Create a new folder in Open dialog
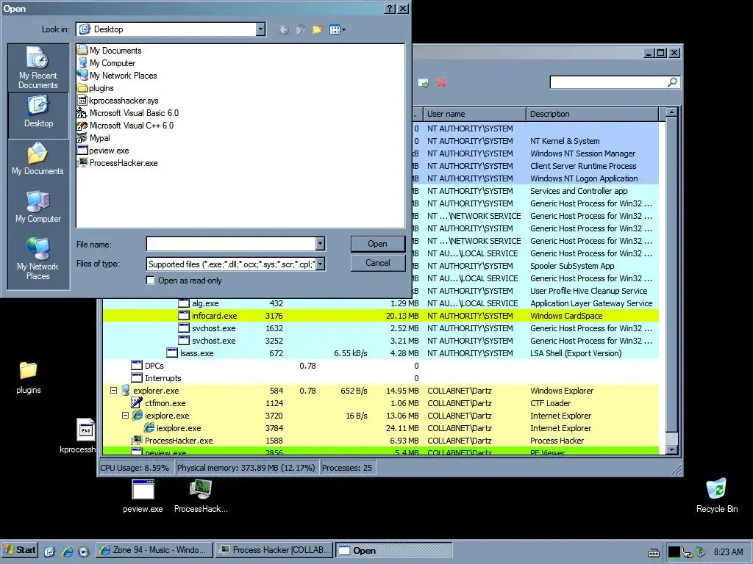The width and height of the screenshot is (753, 564). click(318, 29)
